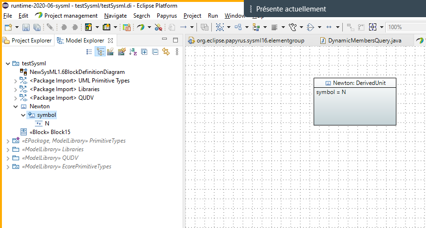Click the New Papyrus diagram icon
The image size is (426, 228).
[88, 27]
